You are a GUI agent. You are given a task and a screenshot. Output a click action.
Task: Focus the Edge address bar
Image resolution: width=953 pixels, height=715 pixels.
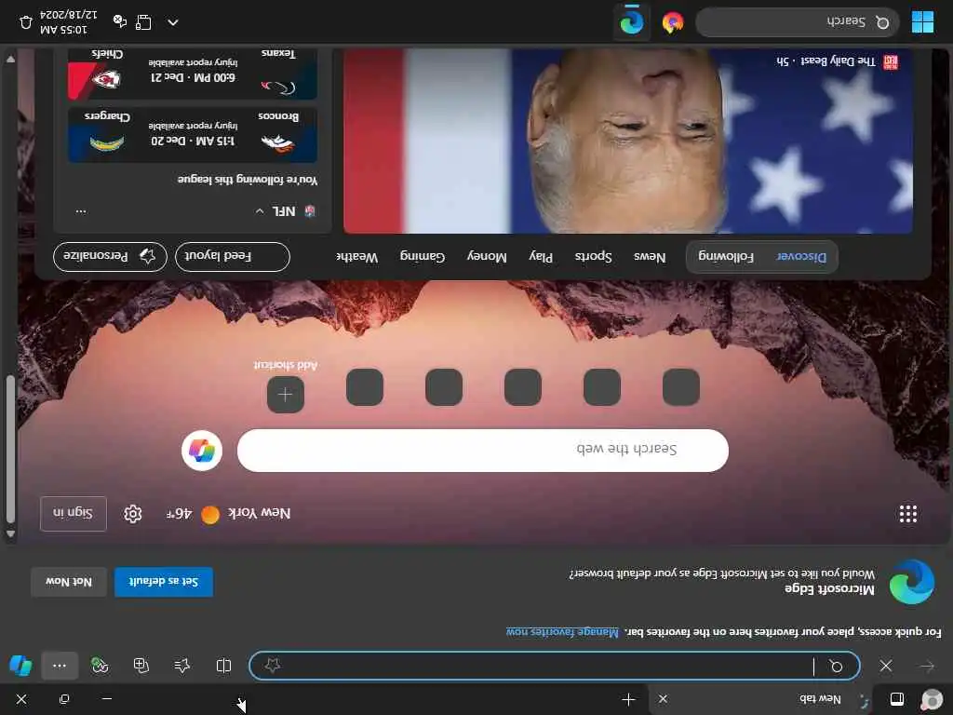point(555,666)
